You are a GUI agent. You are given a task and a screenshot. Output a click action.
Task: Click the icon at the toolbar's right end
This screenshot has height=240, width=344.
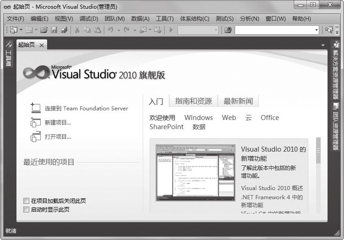point(329,30)
